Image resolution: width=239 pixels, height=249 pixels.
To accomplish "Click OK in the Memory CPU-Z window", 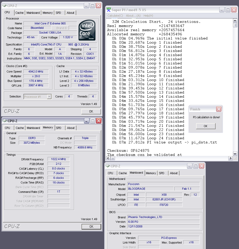I will click(x=91, y=227).
